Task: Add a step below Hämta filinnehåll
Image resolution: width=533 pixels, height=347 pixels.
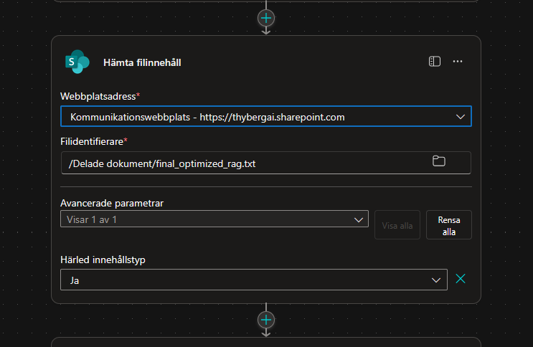Action: click(266, 320)
